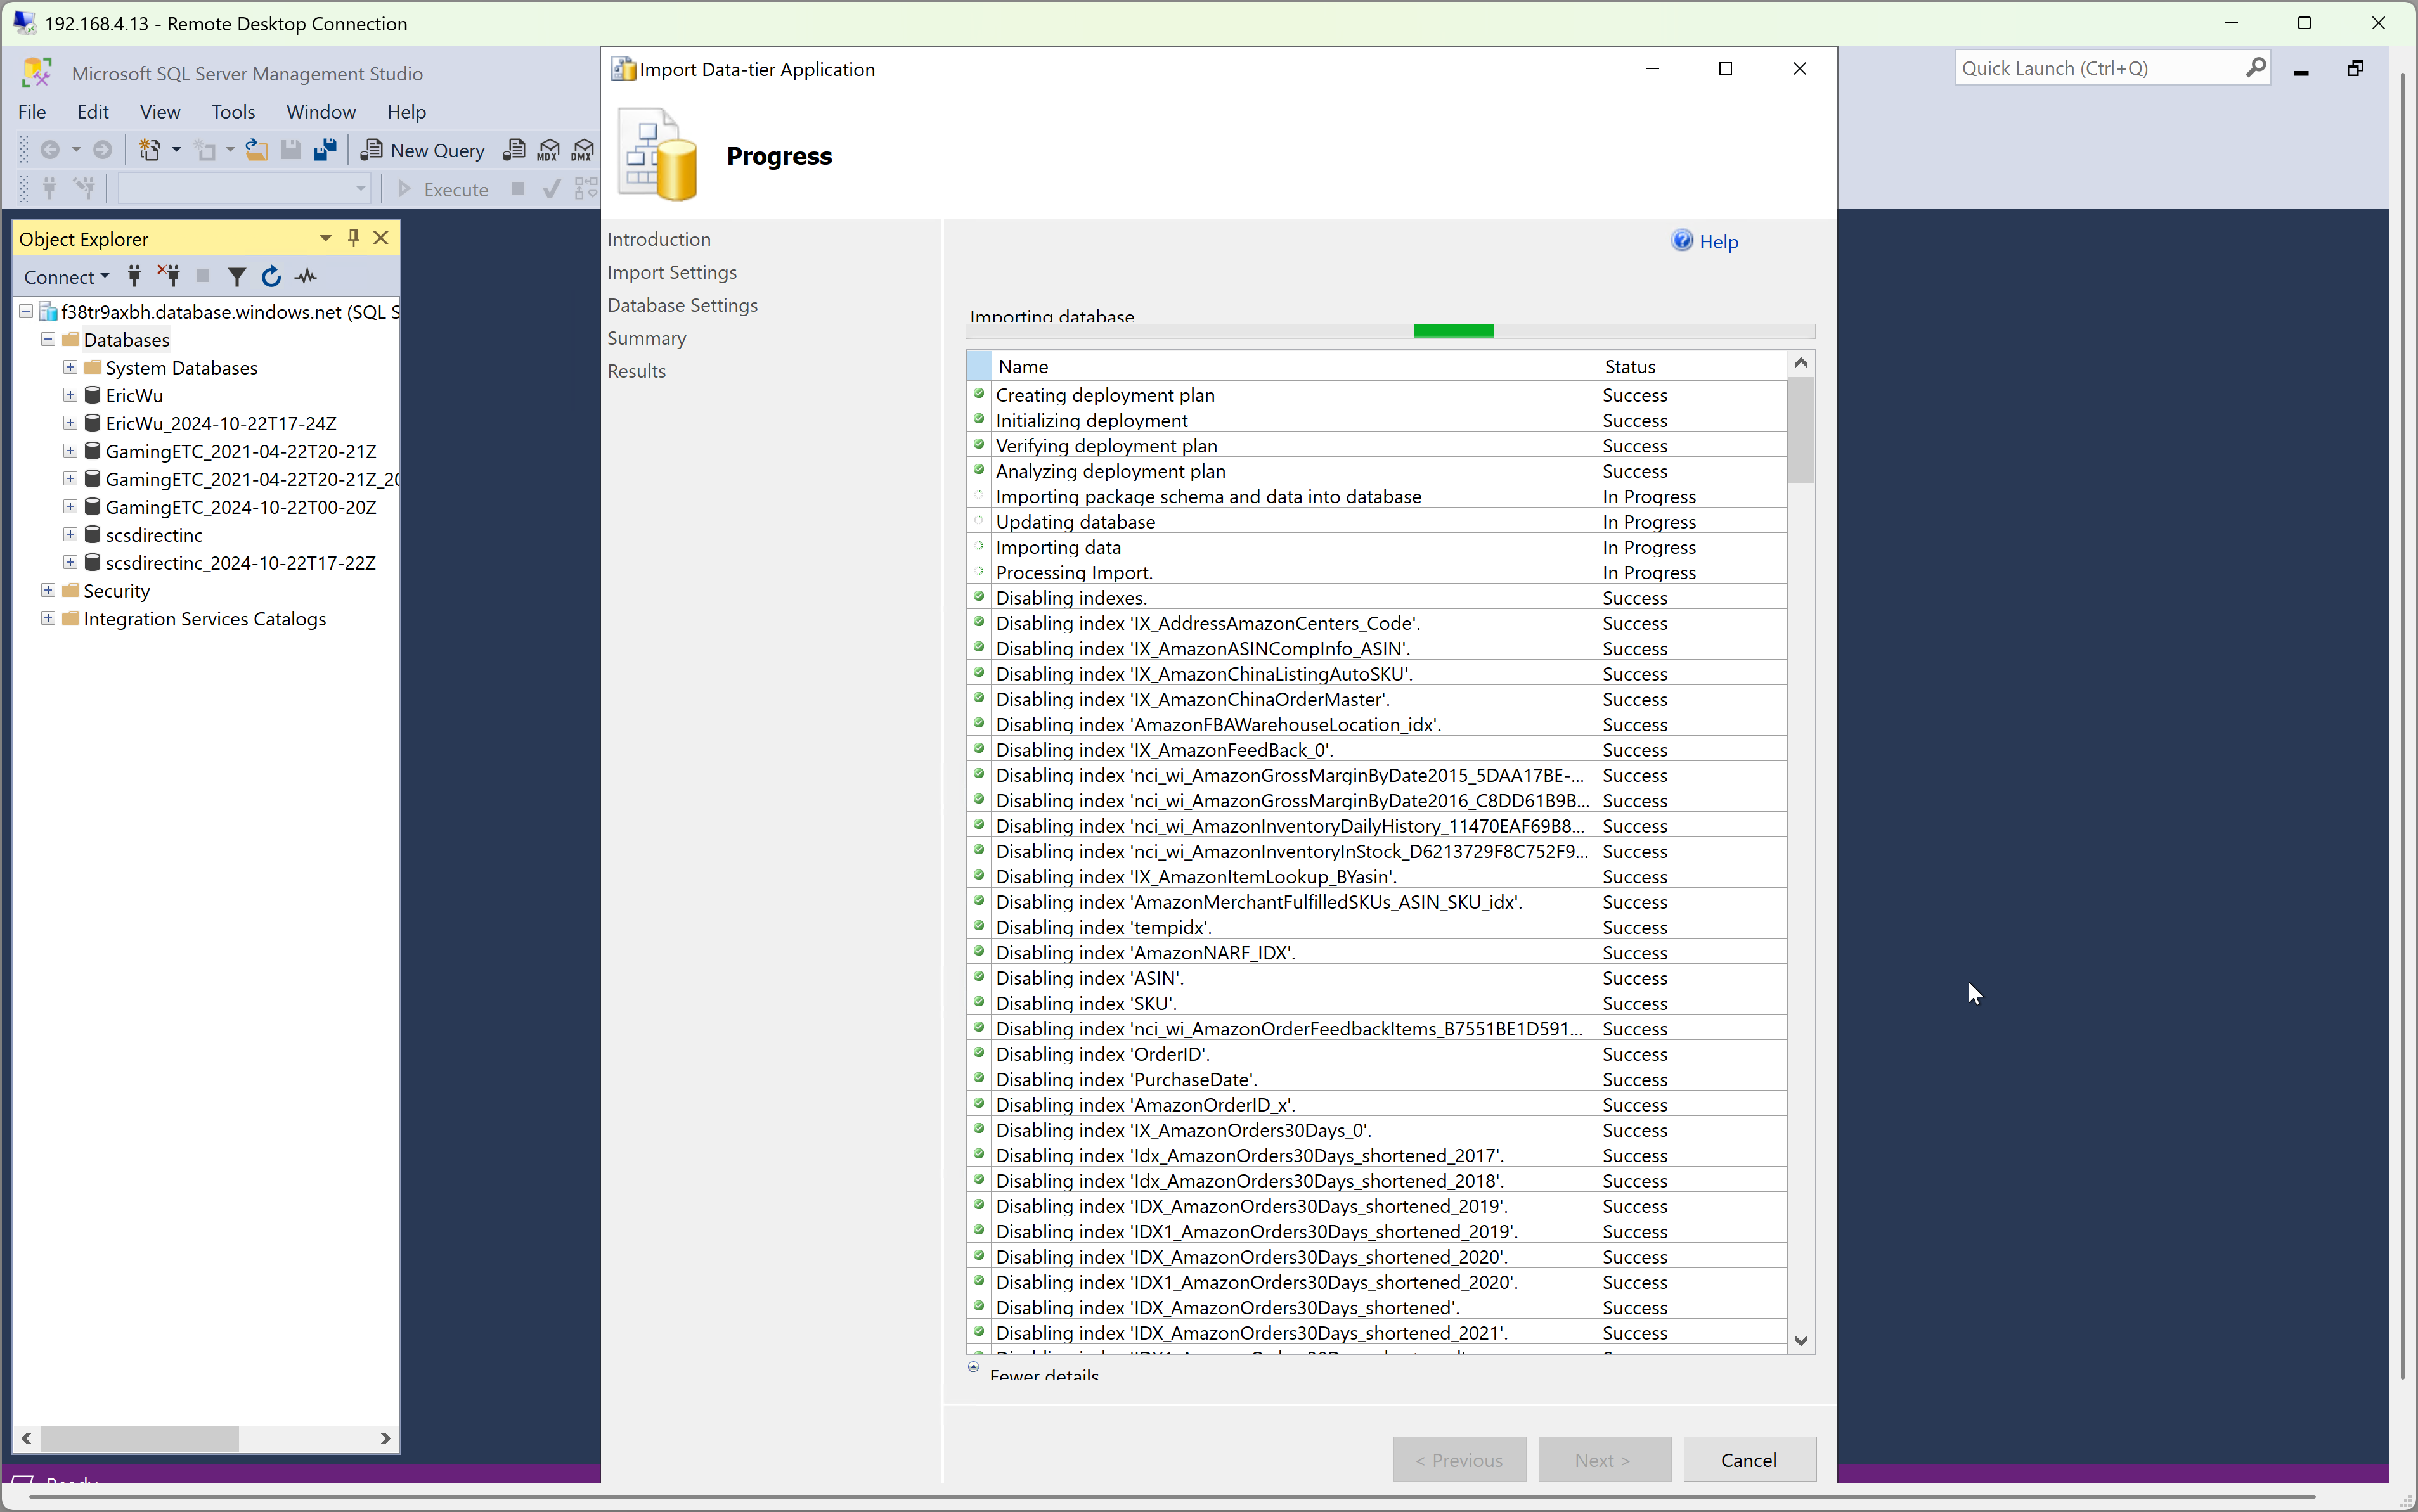Expand the EricWu database node
The width and height of the screenshot is (2418, 1512).
coord(70,395)
